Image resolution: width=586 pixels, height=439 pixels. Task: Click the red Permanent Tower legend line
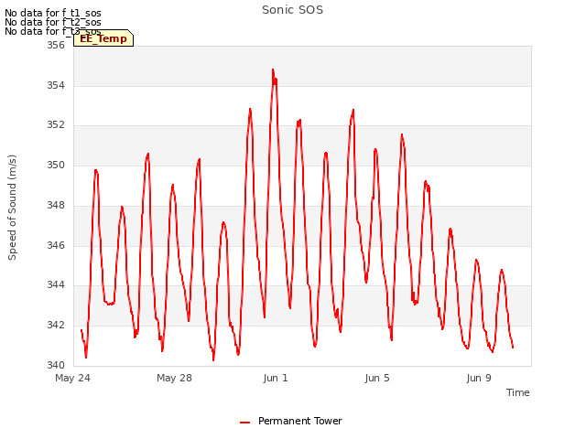click(x=244, y=423)
